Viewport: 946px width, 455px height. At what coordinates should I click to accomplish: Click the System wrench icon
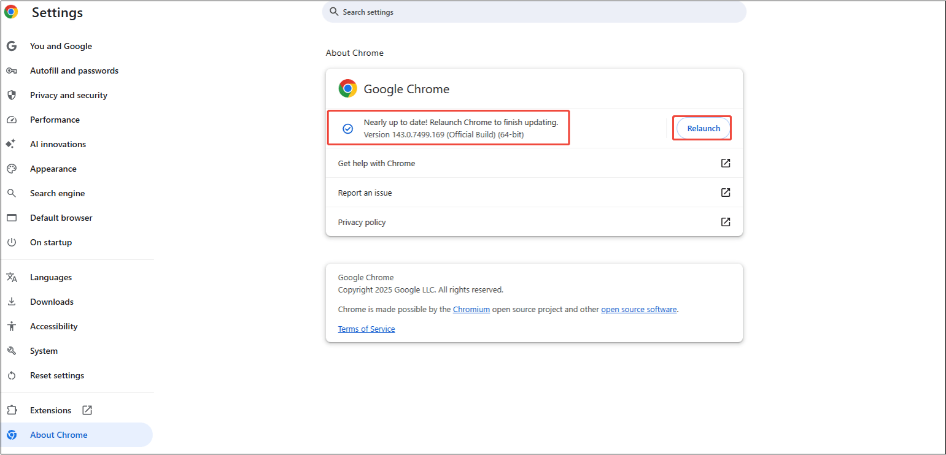click(x=12, y=351)
